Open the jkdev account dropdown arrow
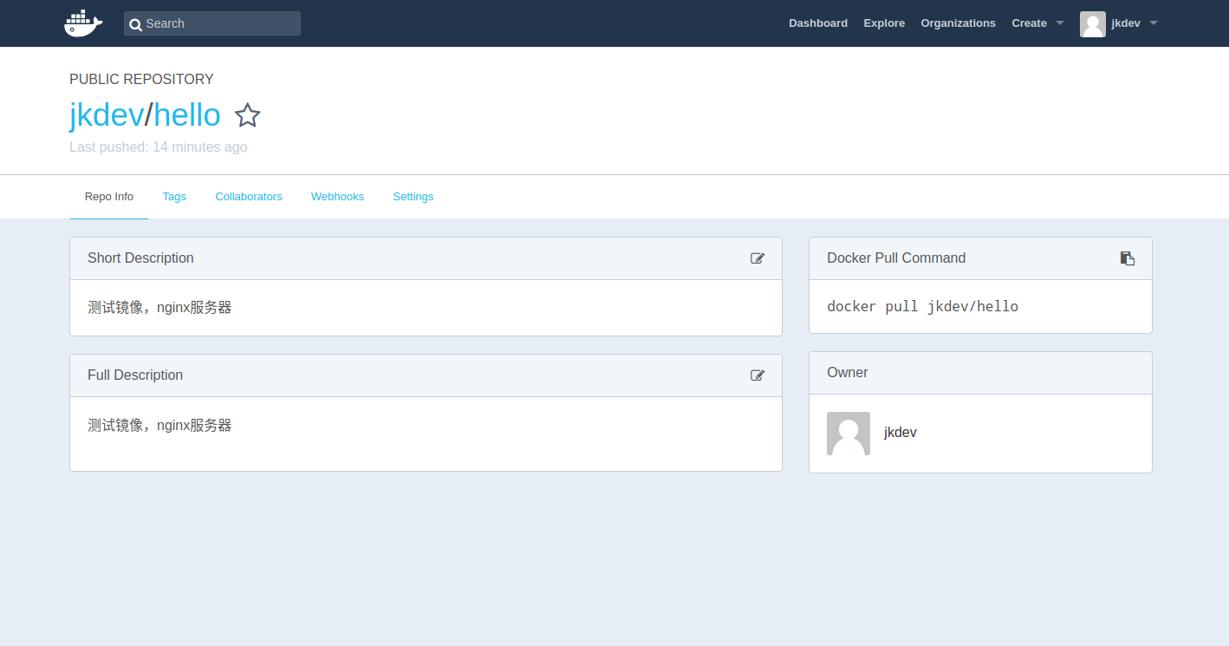Image resolution: width=1229 pixels, height=646 pixels. pyautogui.click(x=1154, y=23)
